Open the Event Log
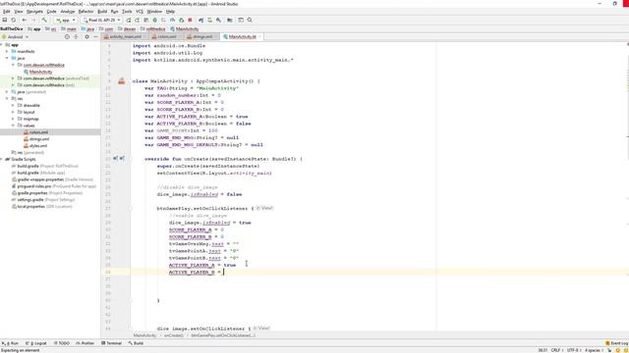Screen dimensions: 629x353 [617, 343]
